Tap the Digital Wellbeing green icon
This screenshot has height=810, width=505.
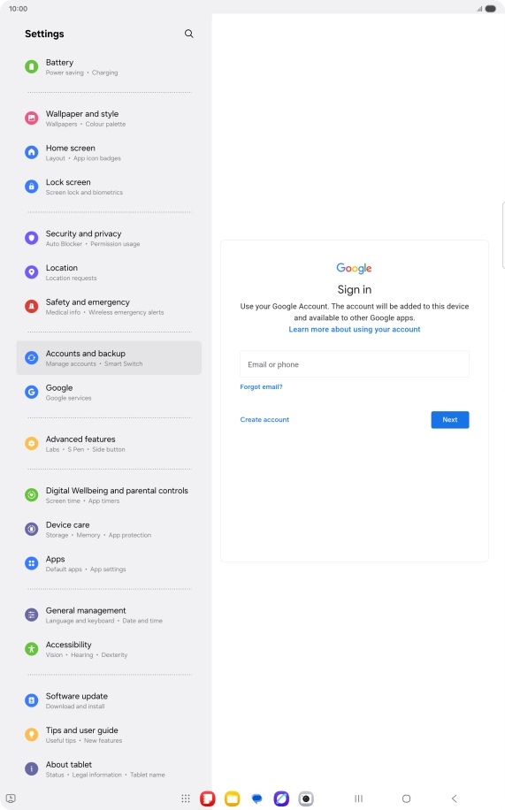click(x=32, y=495)
